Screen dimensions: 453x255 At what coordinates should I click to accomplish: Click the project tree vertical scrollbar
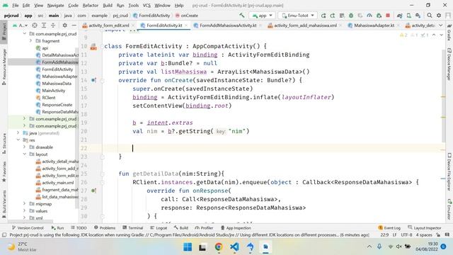[x=77, y=127]
